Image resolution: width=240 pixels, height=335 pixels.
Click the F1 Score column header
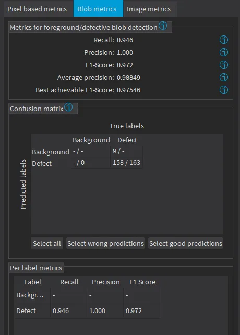point(142,282)
